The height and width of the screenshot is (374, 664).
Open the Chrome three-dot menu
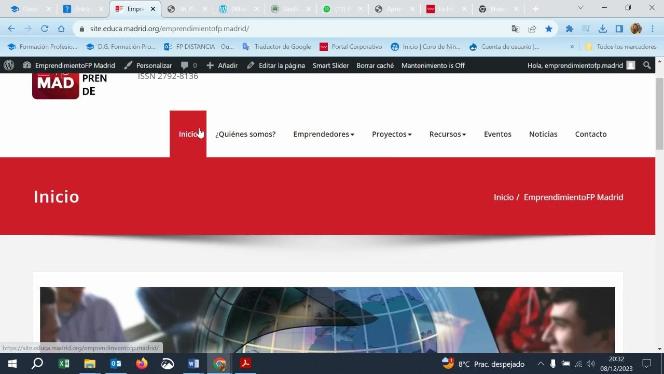[x=652, y=29]
